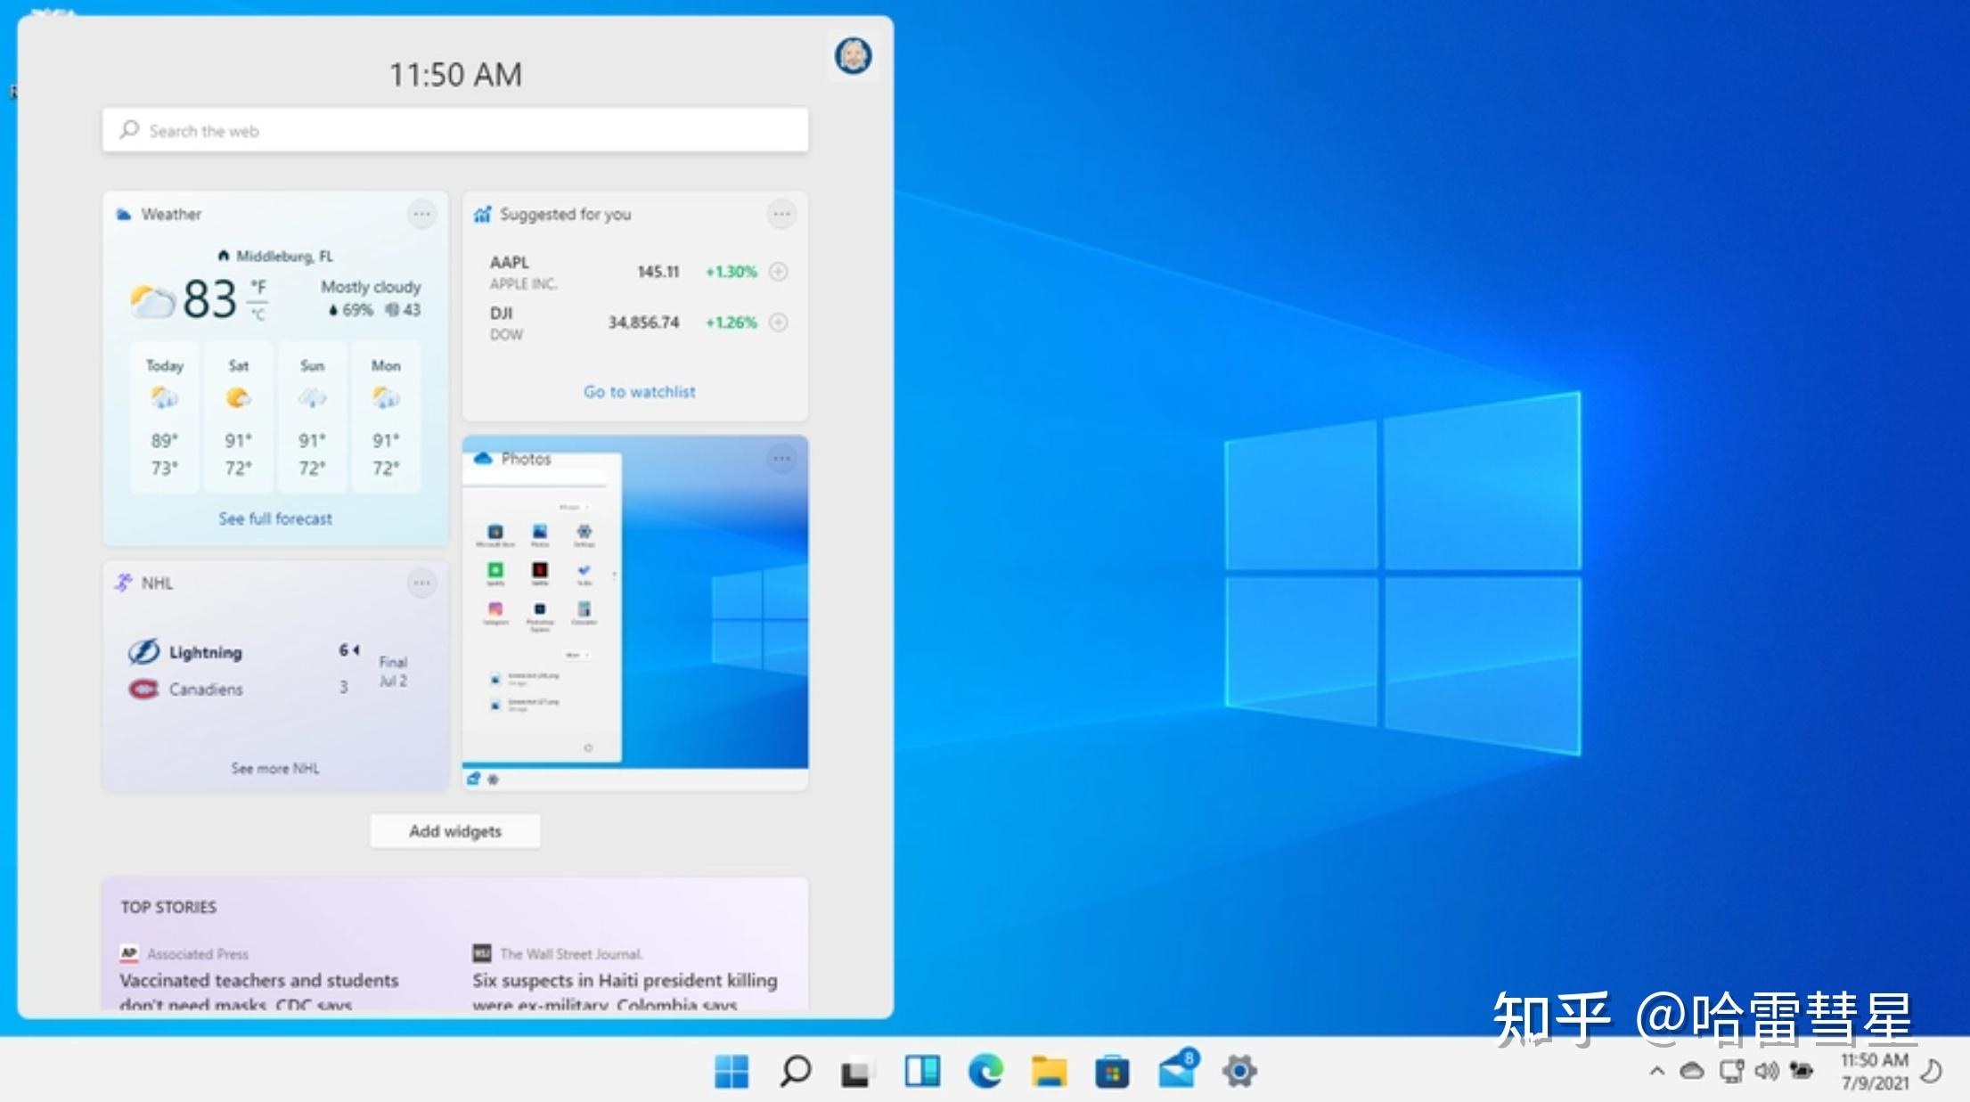Switch temperature unit to °C
The height and width of the screenshot is (1102, 1970).
pos(257,314)
